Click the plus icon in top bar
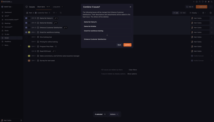Image resolution: width=214 pixels, height=122 pixels. pyautogui.click(x=194, y=2)
